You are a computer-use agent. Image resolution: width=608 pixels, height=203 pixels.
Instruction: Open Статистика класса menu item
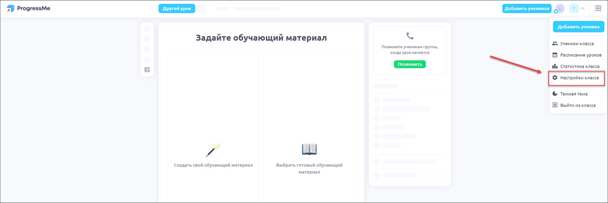tap(579, 66)
